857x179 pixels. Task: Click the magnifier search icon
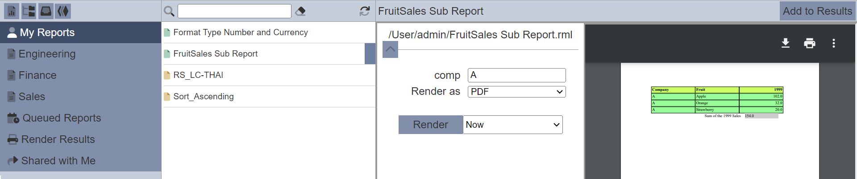(x=169, y=11)
